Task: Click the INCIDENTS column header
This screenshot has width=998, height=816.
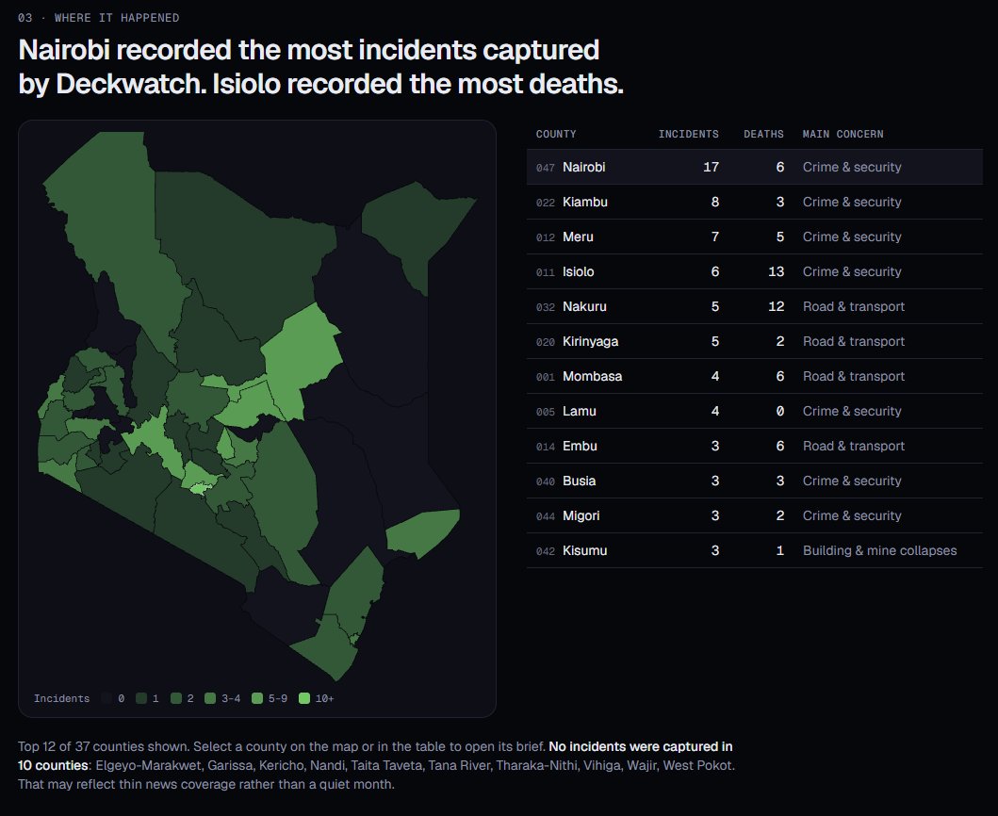Action: (688, 134)
